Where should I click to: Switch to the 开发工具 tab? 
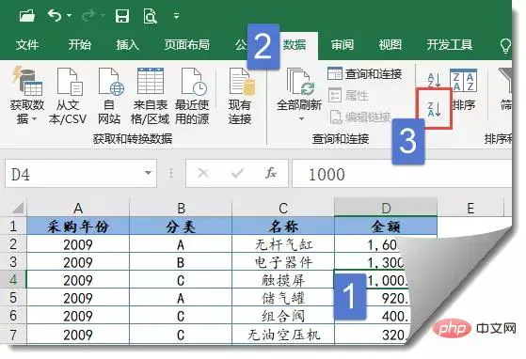[450, 44]
